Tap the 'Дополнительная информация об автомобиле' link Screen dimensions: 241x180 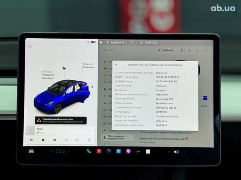tap(166, 133)
